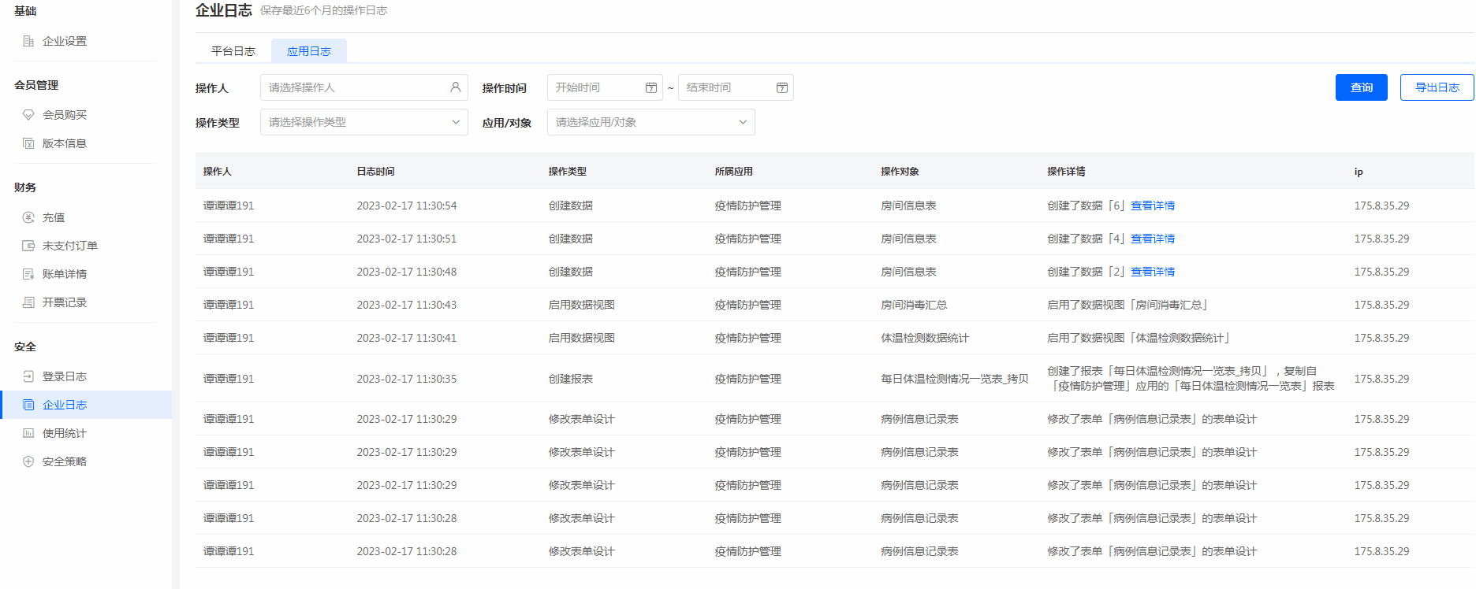Open 开票记录 in the sidebar
The height and width of the screenshot is (589, 1476).
click(x=64, y=302)
